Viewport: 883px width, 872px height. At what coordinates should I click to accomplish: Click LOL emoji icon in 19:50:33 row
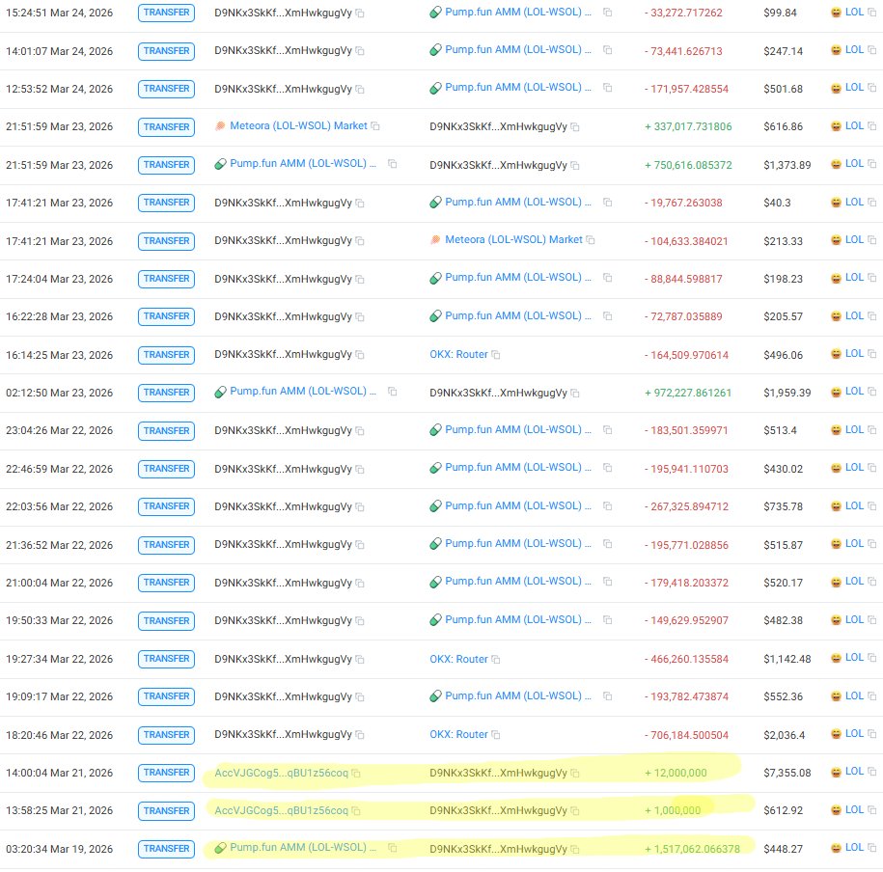click(x=837, y=620)
